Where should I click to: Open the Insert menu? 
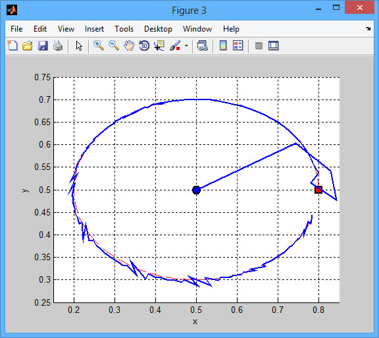click(x=94, y=29)
